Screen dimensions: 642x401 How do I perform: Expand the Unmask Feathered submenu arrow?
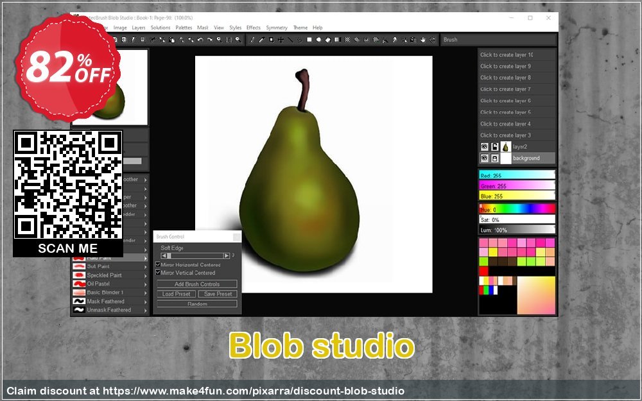145,310
